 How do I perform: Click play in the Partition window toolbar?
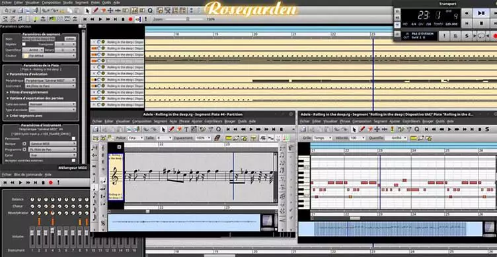coord(251,129)
